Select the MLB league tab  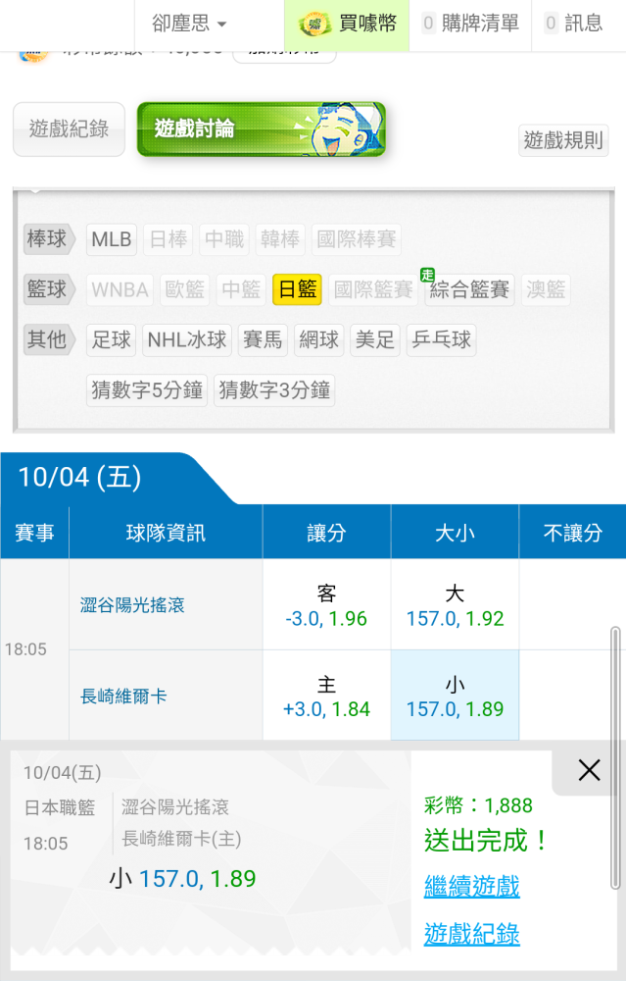point(112,239)
